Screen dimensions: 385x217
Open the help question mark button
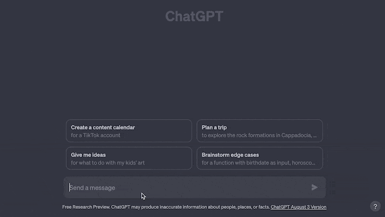coord(375,206)
